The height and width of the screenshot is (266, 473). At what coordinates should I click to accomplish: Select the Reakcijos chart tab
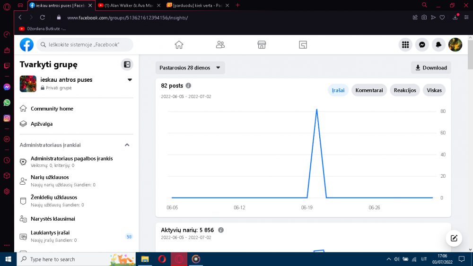[404, 90]
